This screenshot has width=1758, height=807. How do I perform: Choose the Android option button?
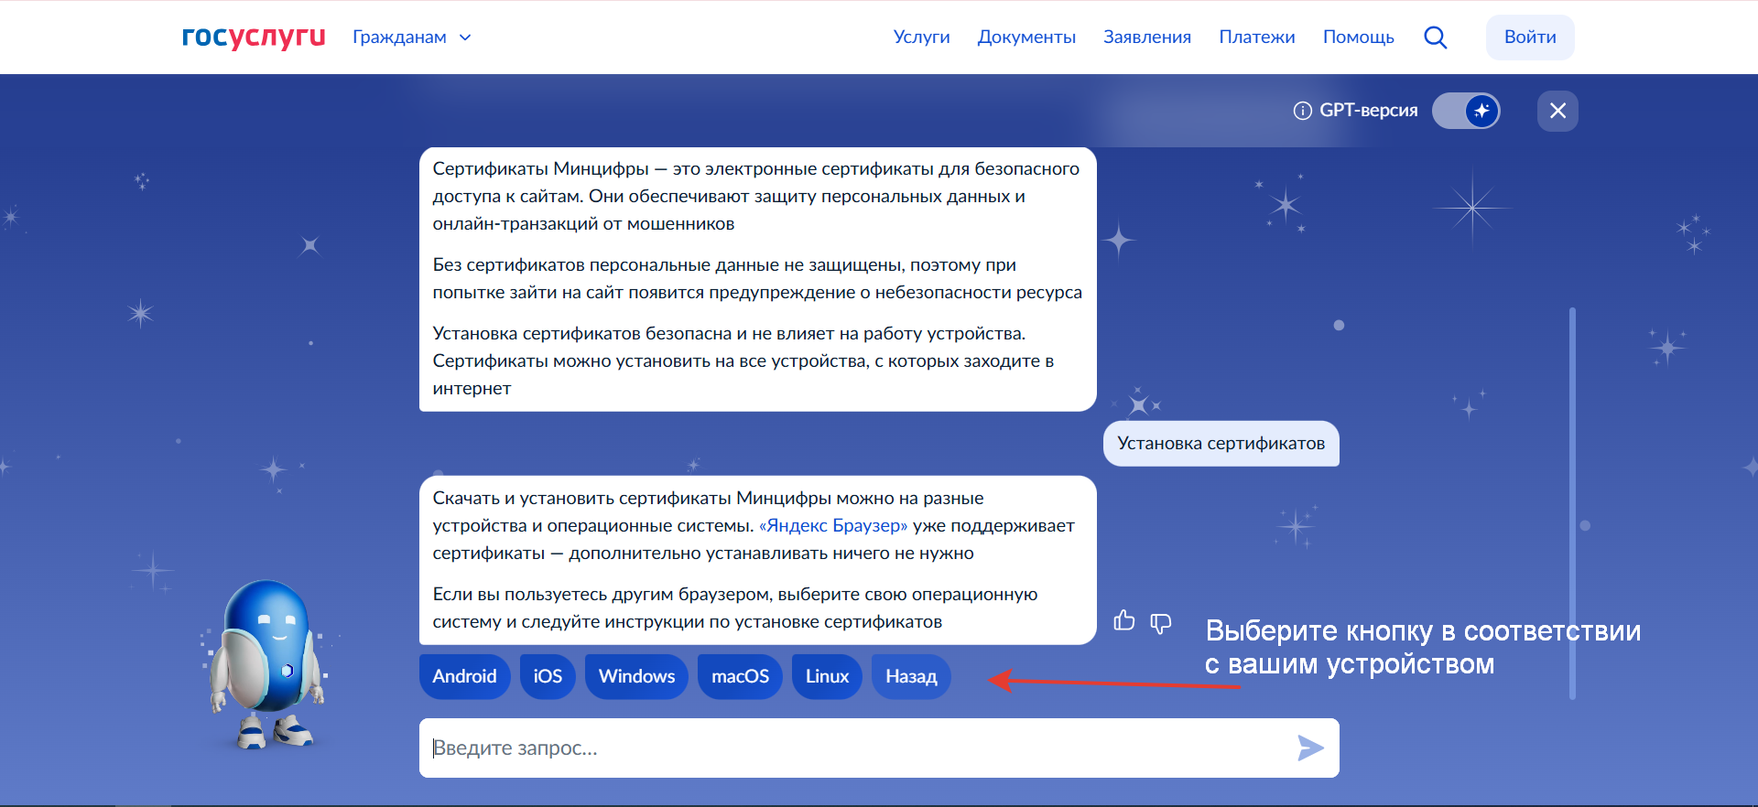[x=464, y=676]
